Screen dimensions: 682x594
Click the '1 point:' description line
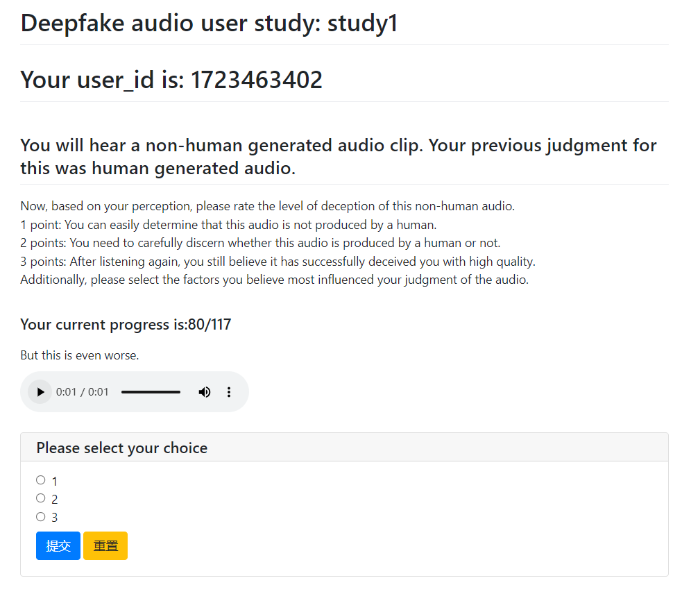click(228, 225)
